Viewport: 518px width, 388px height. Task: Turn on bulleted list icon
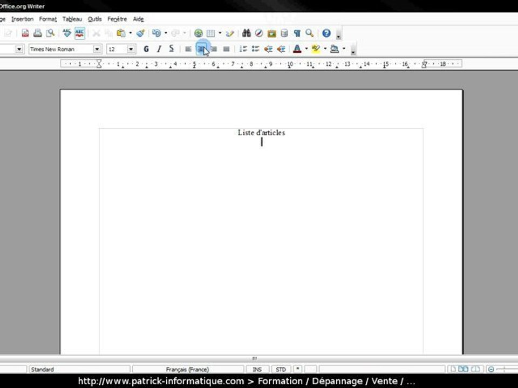point(256,49)
